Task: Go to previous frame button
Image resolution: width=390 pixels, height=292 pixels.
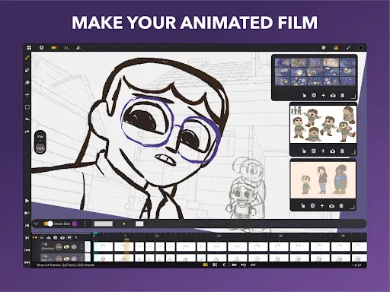Action: 27,225
